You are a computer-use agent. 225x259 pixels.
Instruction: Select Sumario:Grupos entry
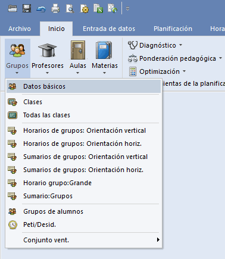pos(83,196)
